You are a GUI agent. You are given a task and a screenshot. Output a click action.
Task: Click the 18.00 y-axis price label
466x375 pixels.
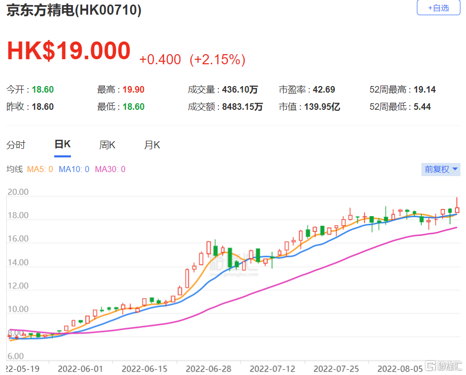(18, 215)
